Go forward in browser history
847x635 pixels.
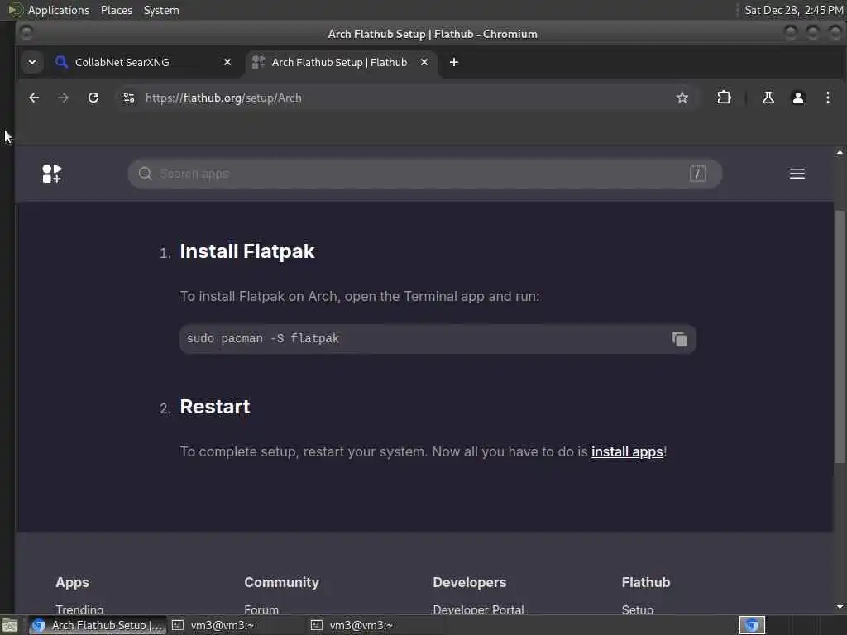[63, 98]
